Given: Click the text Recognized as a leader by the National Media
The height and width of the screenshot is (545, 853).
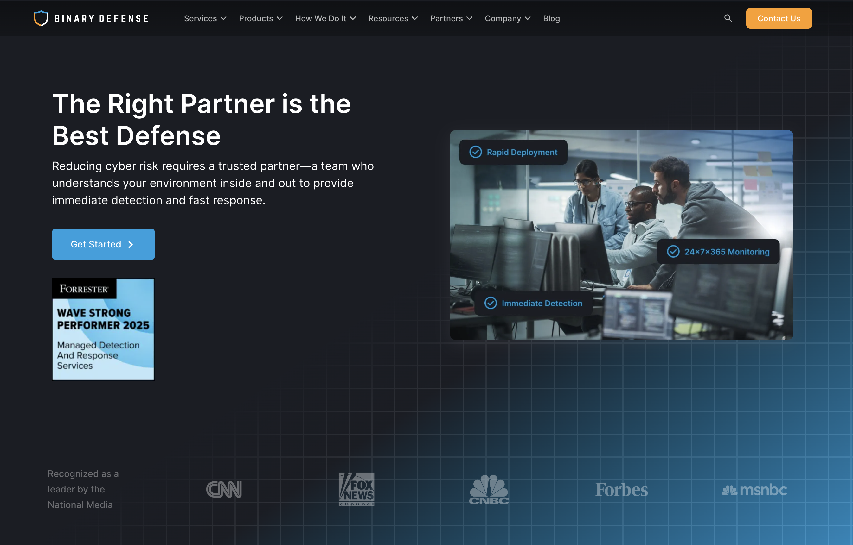Looking at the screenshot, I should point(83,489).
